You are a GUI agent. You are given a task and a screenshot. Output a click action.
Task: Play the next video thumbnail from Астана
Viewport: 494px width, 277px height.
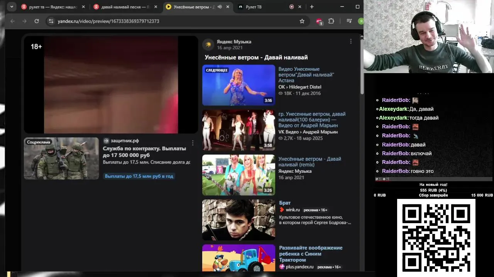pos(239,85)
